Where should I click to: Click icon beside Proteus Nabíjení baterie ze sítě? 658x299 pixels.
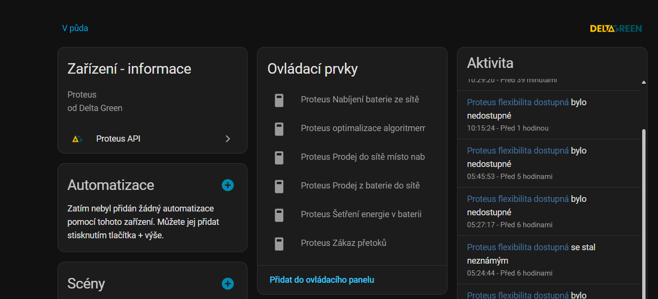click(x=279, y=100)
